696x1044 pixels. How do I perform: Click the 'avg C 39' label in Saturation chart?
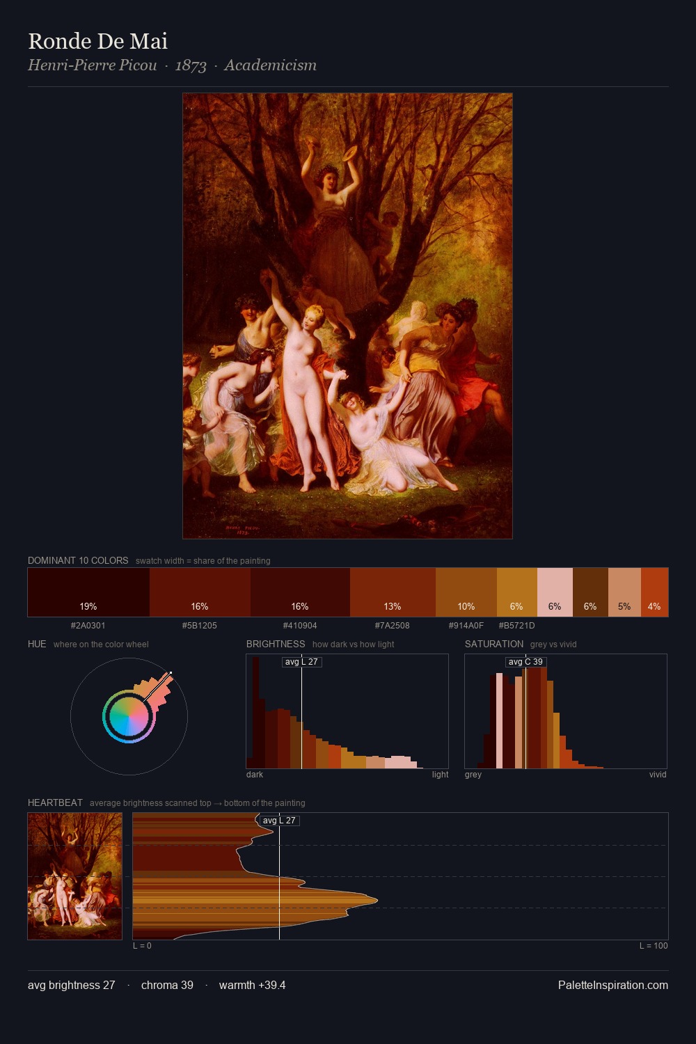(x=525, y=662)
